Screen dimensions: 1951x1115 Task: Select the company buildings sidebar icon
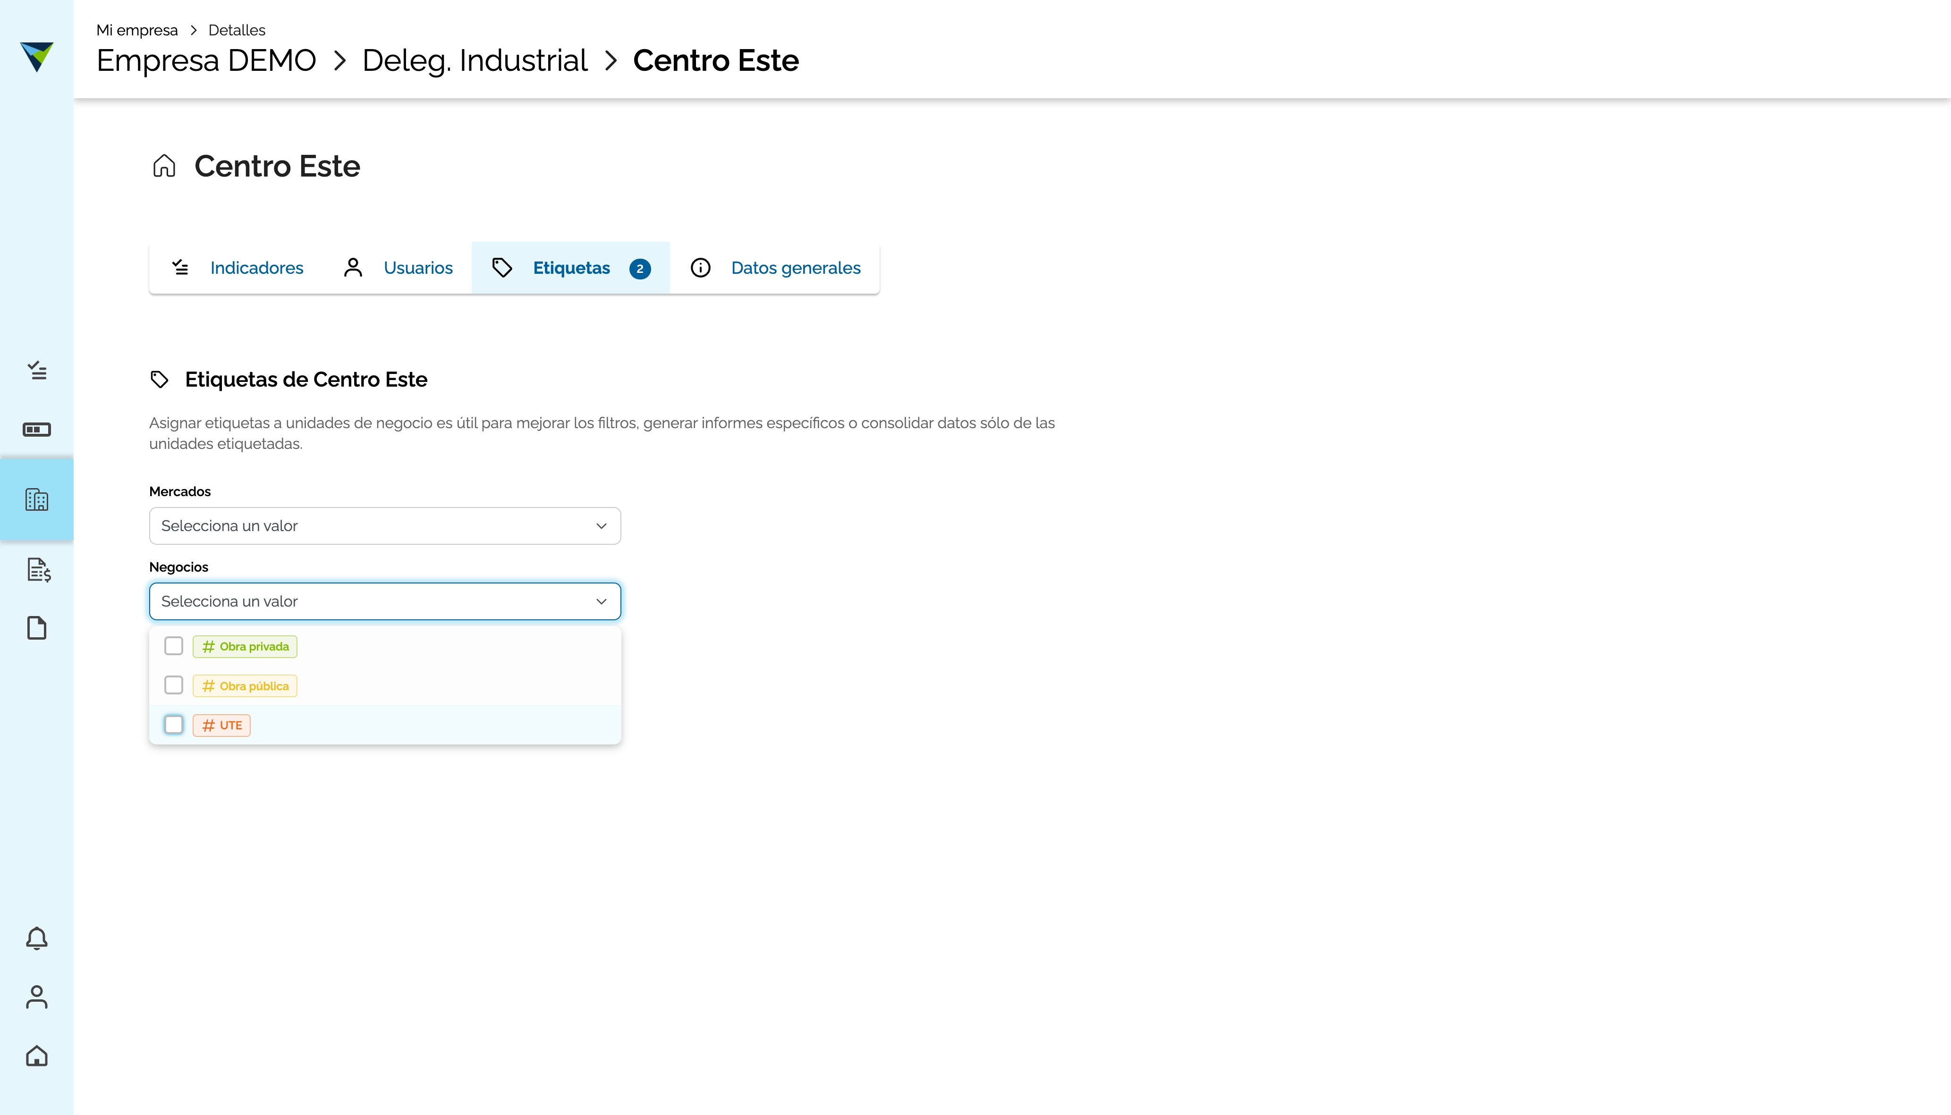37,499
